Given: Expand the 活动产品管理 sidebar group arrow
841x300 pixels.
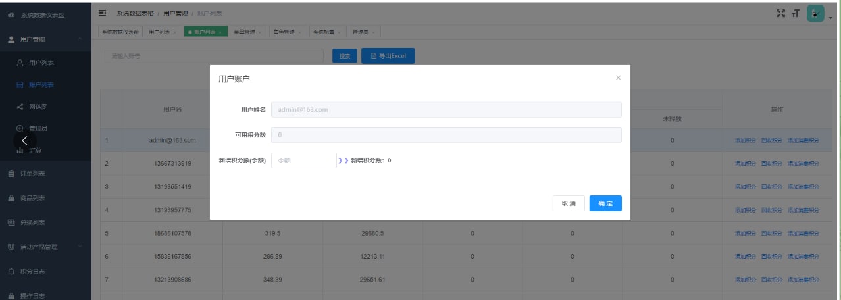Looking at the screenshot, I should [80, 247].
